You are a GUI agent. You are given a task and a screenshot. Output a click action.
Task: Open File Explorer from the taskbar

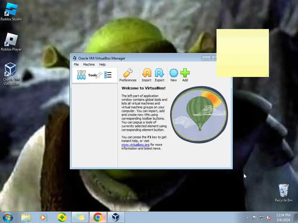26,217
